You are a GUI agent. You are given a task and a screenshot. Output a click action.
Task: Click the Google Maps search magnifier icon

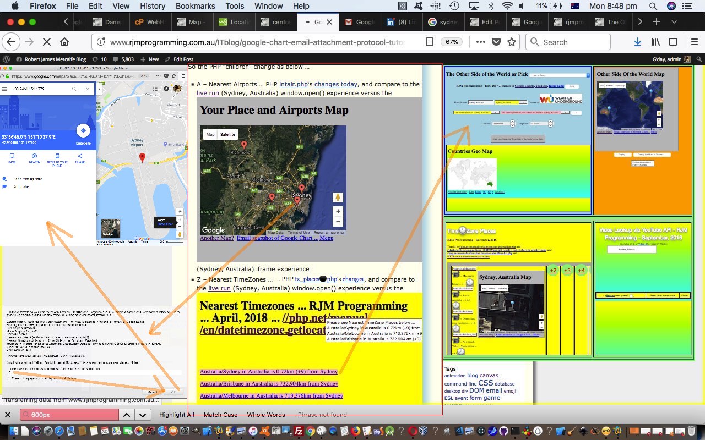point(74,89)
